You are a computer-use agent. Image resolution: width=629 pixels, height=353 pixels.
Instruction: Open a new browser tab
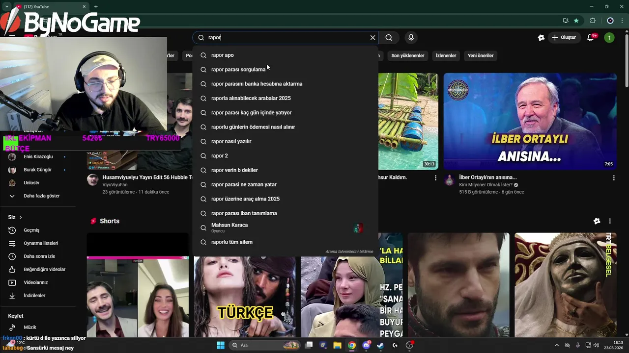96,7
